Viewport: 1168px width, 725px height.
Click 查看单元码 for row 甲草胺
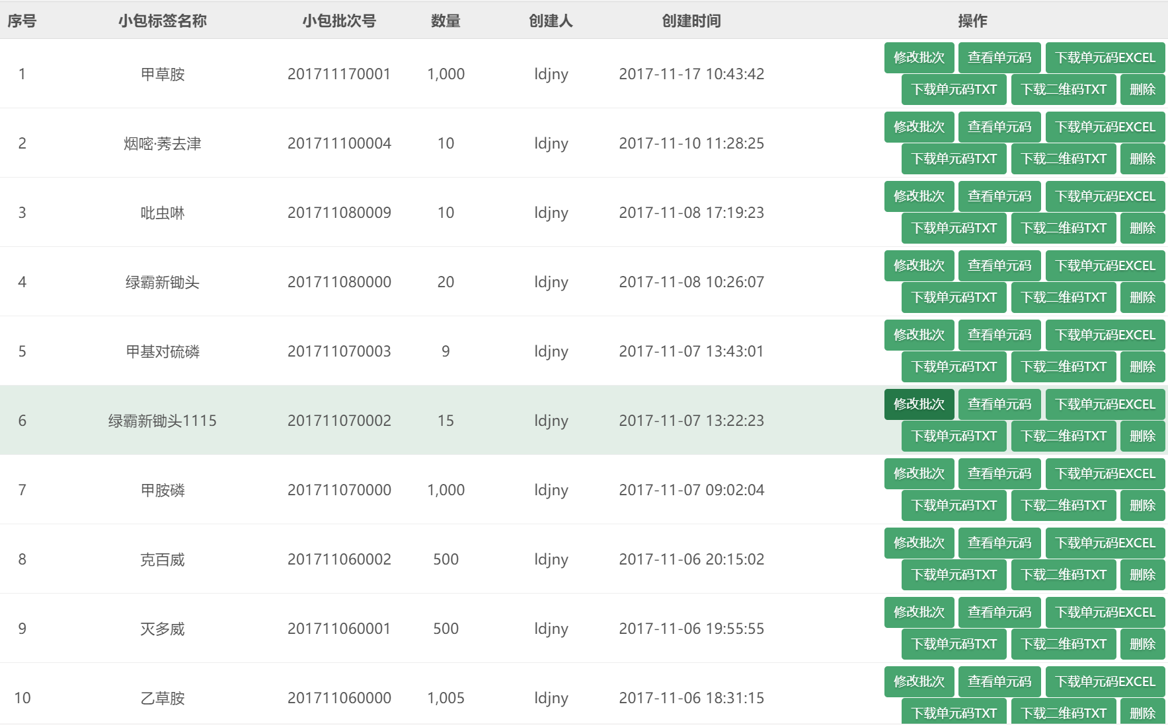[x=999, y=57]
